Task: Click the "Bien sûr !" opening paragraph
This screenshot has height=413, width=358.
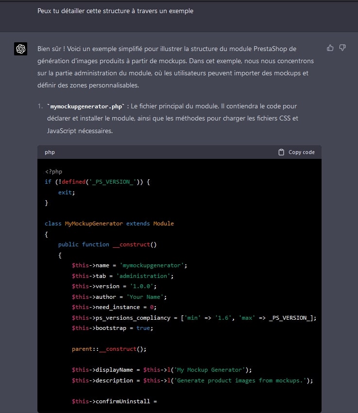Action: pos(175,67)
